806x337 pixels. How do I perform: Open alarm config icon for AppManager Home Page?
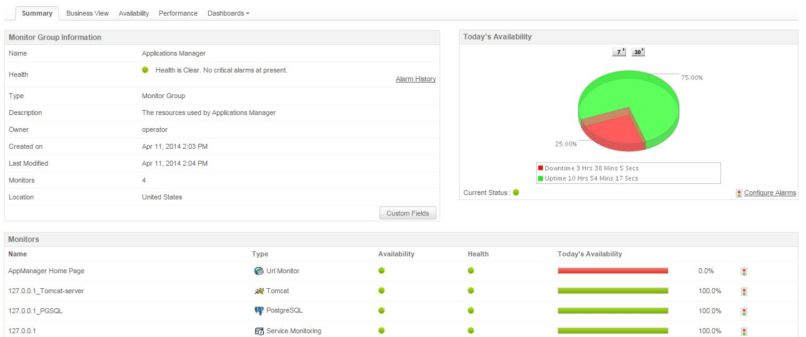744,271
